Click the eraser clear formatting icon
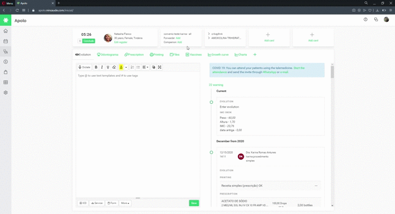This screenshot has height=214, width=395. click(x=114, y=67)
